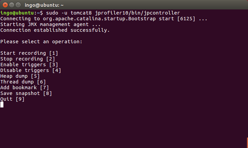The width and height of the screenshot is (248, 148).
Task: Click the 'Start recording [1]' option
Action: point(29,53)
